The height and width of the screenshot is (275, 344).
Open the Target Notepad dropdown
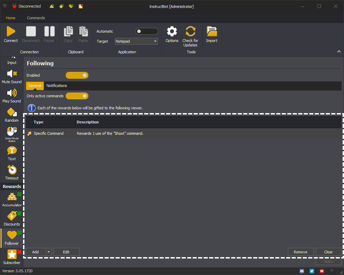[x=136, y=41]
